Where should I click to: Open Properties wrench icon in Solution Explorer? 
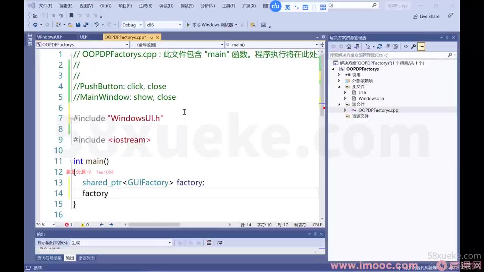tap(414, 46)
